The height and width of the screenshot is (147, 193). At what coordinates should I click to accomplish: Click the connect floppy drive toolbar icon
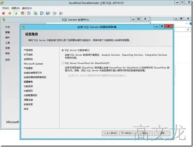48,13
